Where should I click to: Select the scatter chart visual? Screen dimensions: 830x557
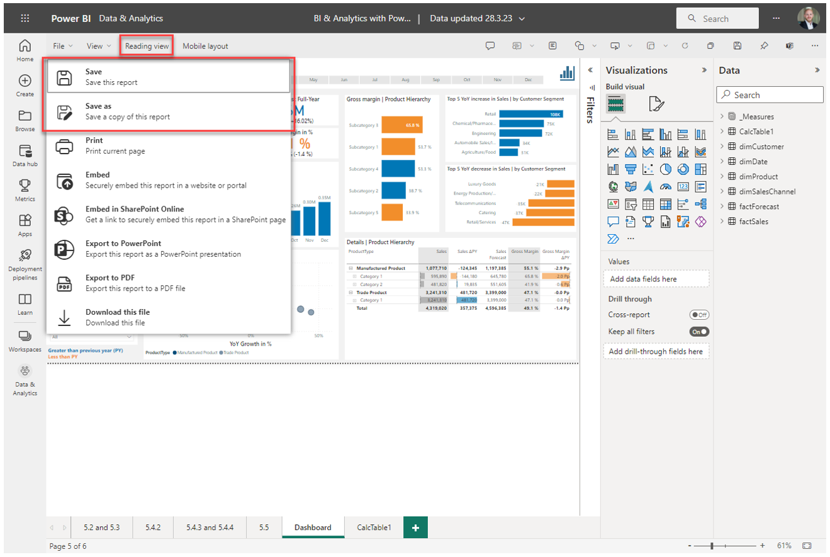(648, 169)
